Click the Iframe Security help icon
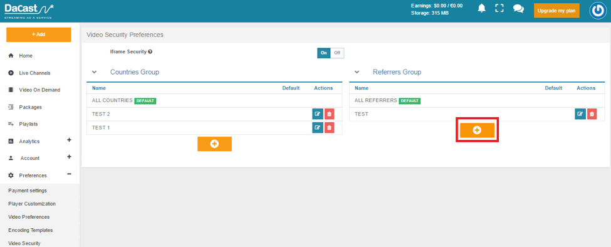The image size is (611, 247). pos(150,51)
